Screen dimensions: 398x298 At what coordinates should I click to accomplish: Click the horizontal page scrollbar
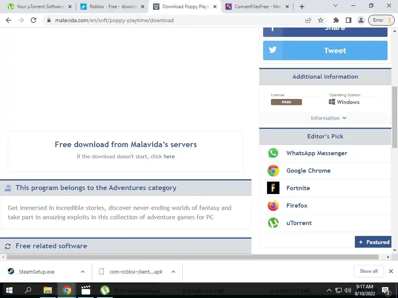(192, 257)
